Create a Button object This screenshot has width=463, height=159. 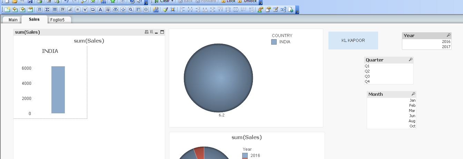tap(93, 10)
